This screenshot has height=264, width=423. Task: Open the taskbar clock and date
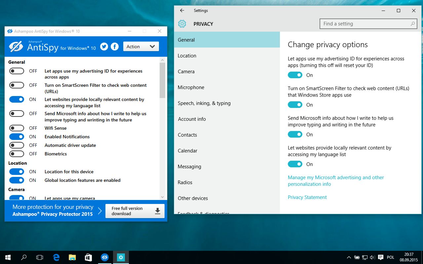pyautogui.click(x=409, y=257)
